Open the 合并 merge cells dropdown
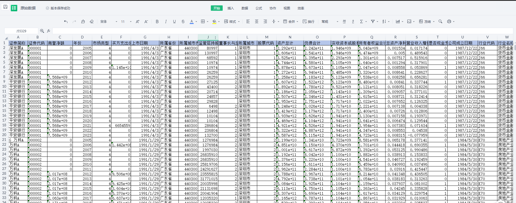Image resolution: width=516 pixels, height=203 pixels. [x=291, y=22]
